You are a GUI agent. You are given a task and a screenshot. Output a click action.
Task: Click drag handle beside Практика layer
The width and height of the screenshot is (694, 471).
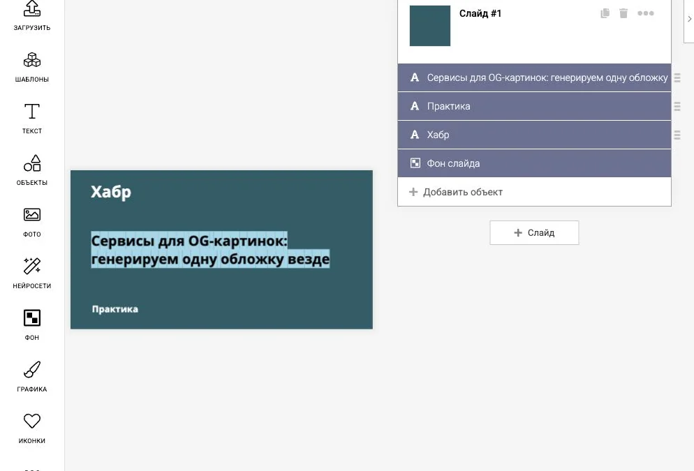point(677,106)
